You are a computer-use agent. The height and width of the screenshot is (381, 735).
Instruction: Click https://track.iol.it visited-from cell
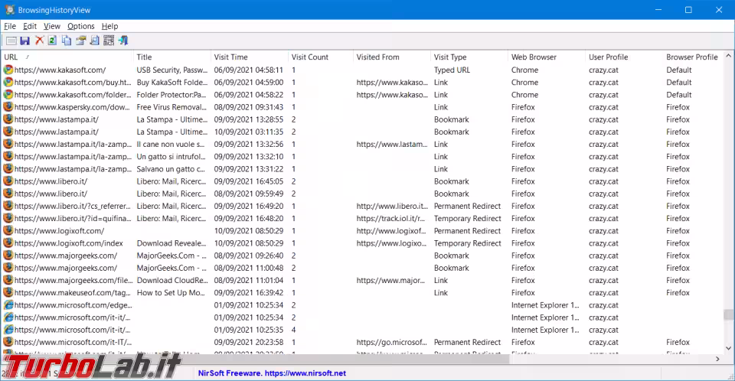coord(390,218)
